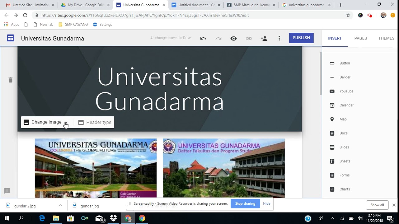
Task: Delete the header with trash icon
Action: tap(10, 80)
